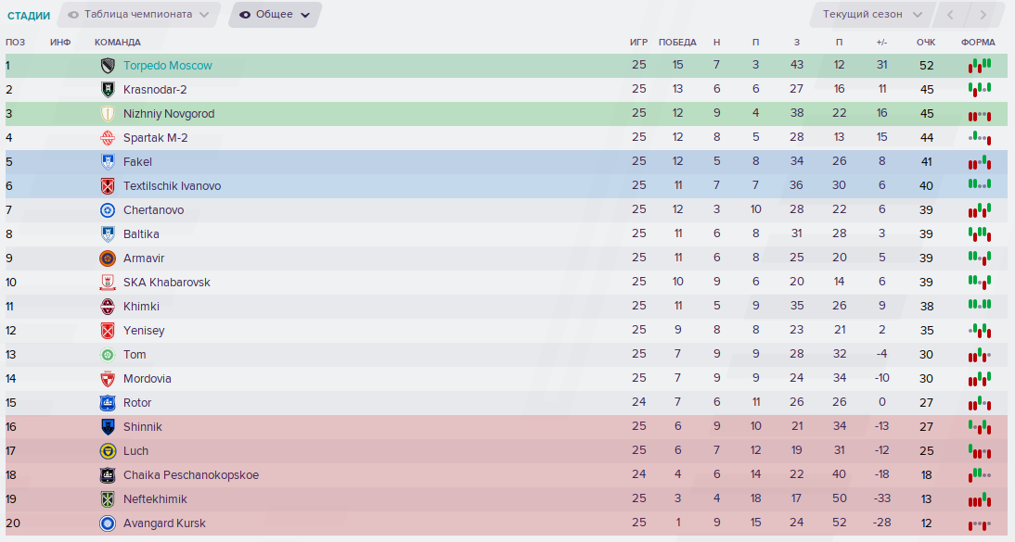Go to next season with right arrow
The width and height of the screenshot is (1015, 542).
(x=983, y=14)
